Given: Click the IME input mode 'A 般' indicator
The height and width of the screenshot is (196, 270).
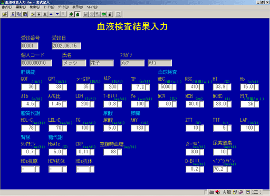Looking at the screenshot, I should click(x=227, y=192).
